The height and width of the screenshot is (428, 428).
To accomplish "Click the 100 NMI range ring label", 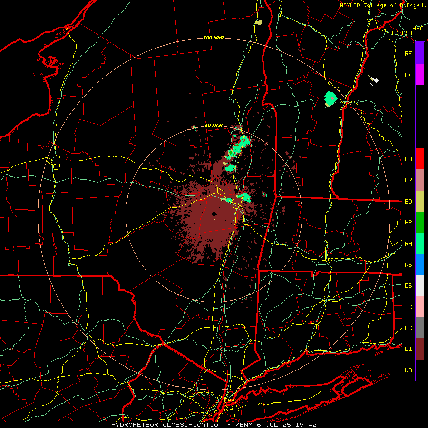I will coord(214,38).
